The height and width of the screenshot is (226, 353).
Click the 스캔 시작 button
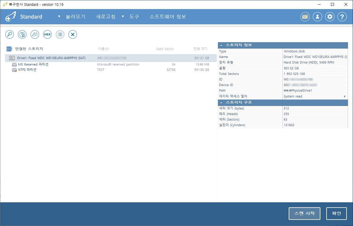[x=304, y=213]
